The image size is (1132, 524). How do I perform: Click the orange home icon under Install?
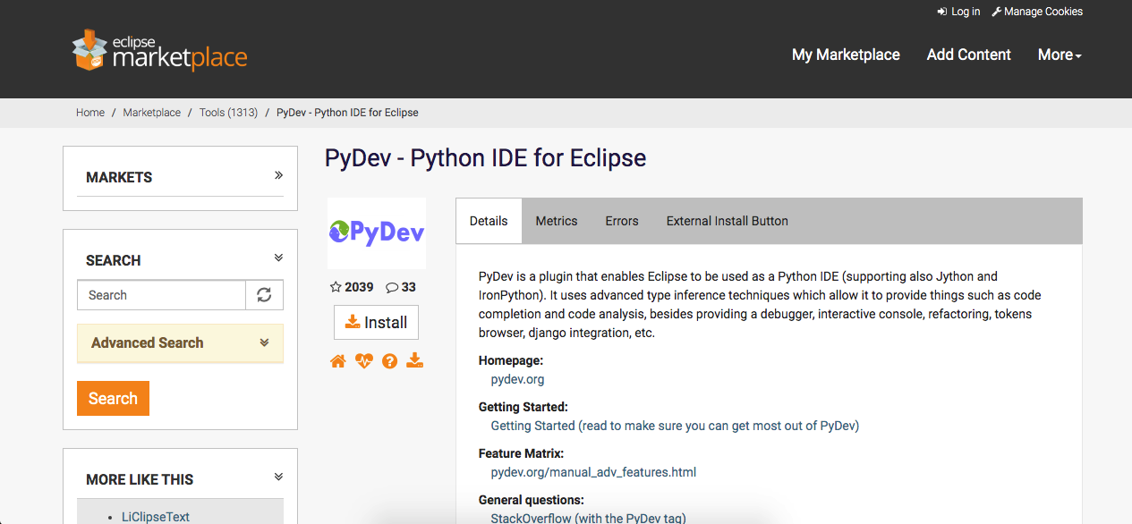pos(337,361)
